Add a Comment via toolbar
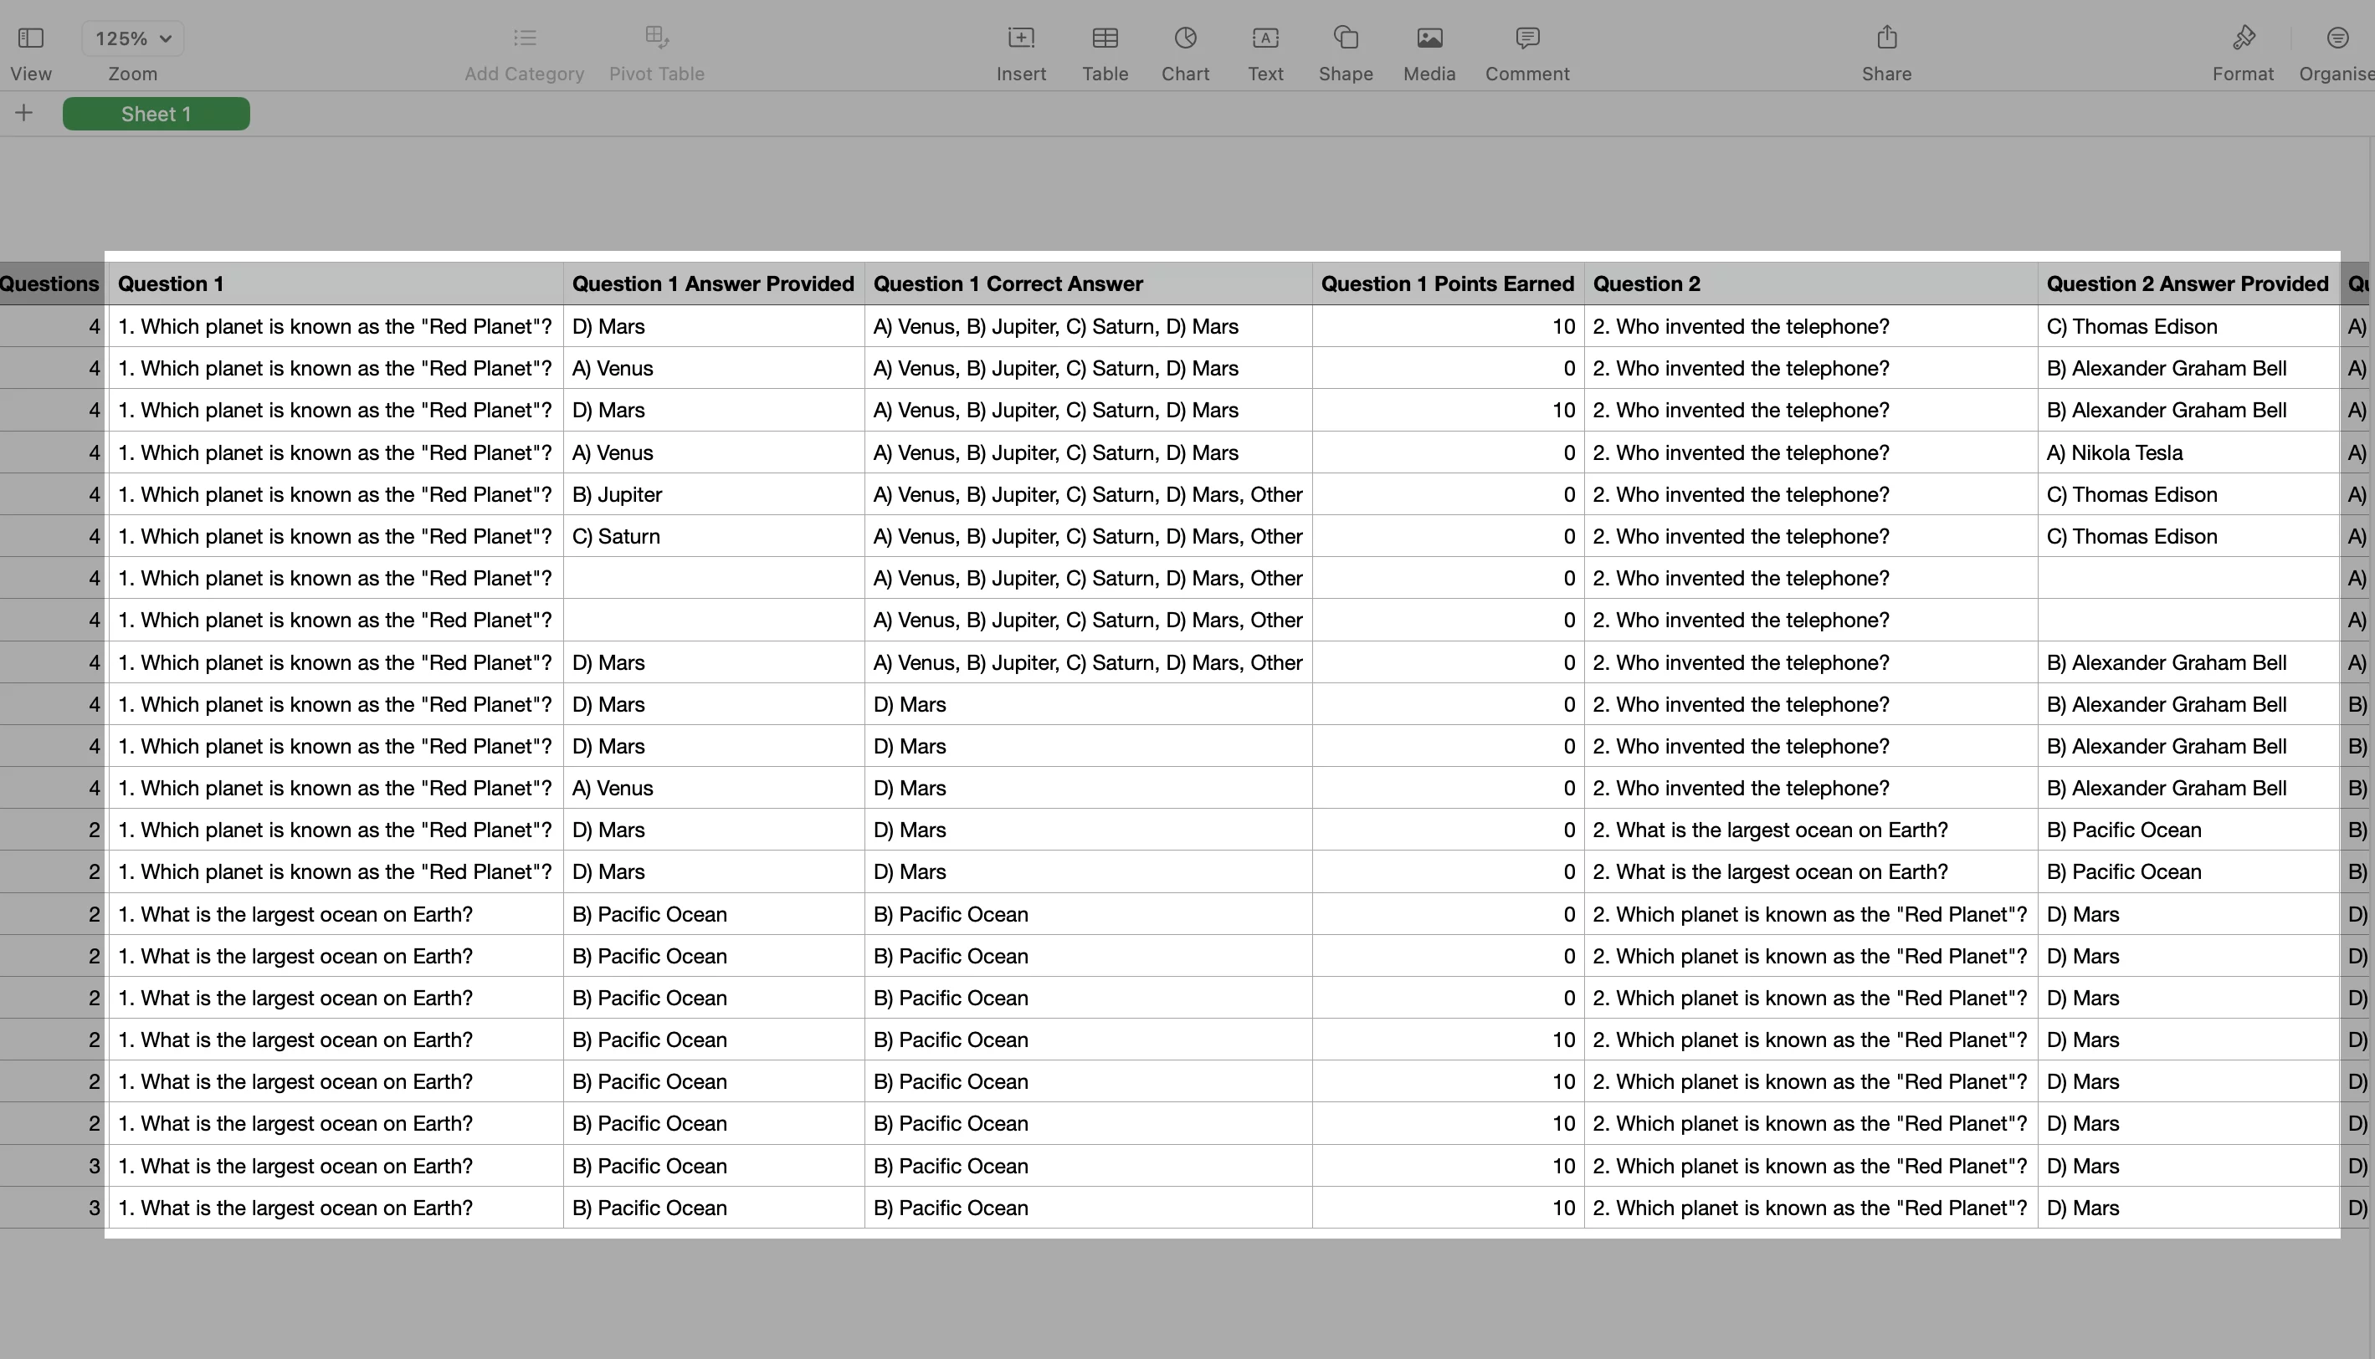 click(x=1527, y=38)
